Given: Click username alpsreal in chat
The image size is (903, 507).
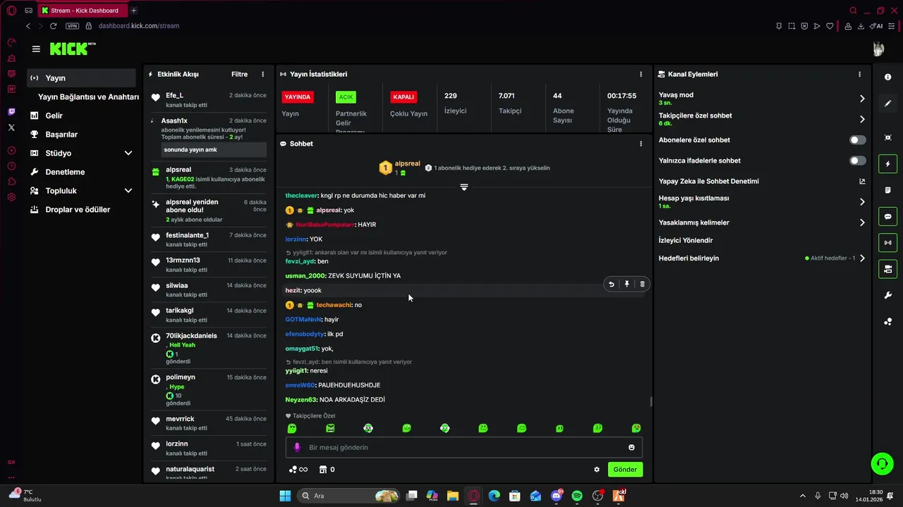Looking at the screenshot, I should pyautogui.click(x=329, y=210).
